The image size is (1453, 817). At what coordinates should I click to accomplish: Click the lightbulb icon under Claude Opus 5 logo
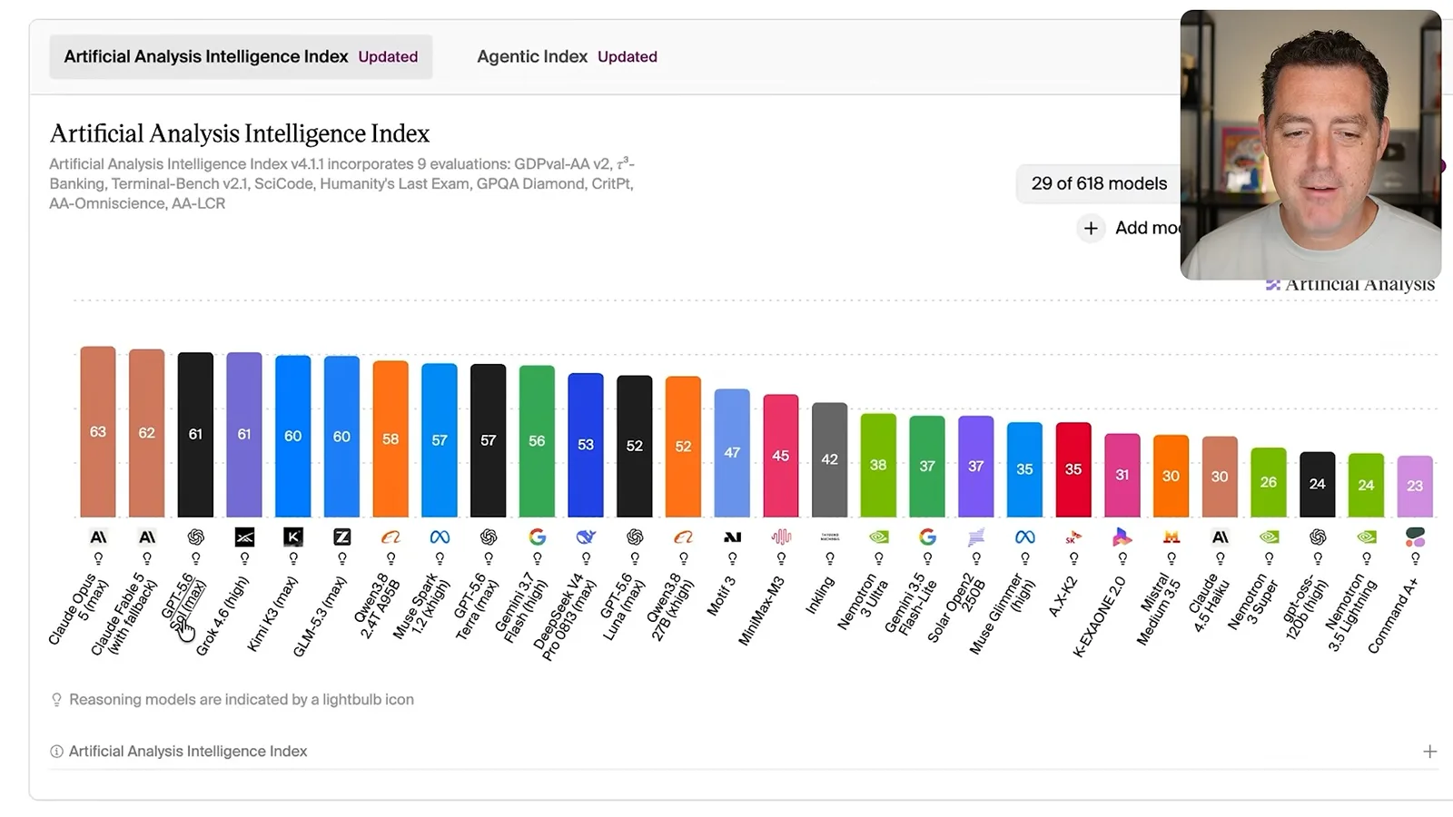pyautogui.click(x=98, y=559)
